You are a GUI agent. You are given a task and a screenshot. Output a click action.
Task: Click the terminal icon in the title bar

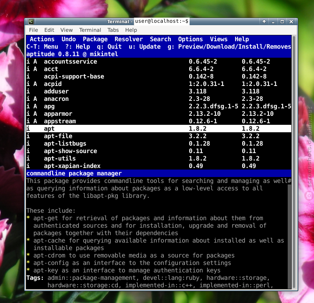pos(31,22)
